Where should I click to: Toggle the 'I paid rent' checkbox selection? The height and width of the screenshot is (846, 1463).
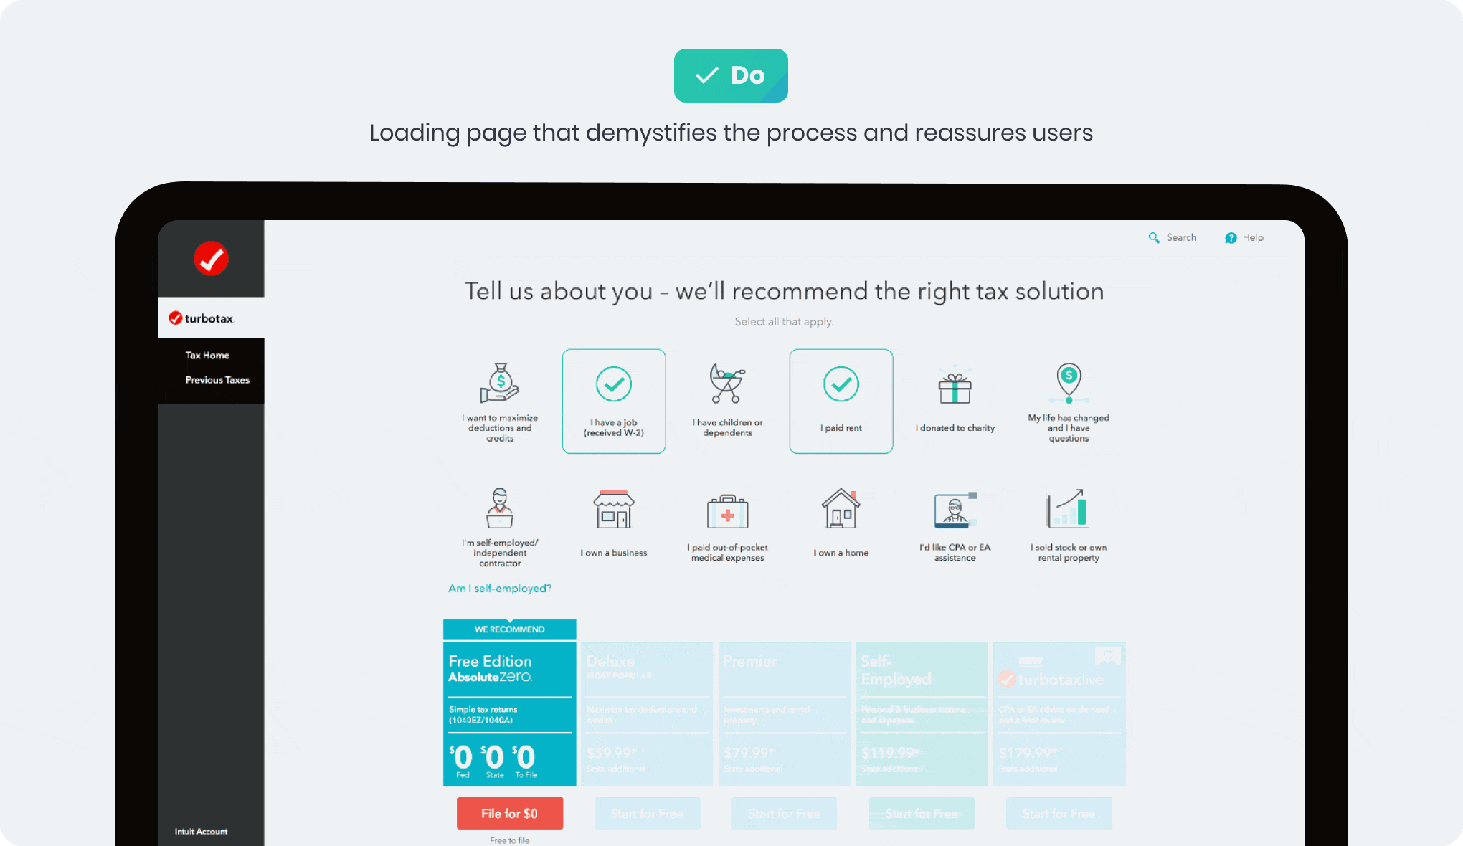[x=840, y=400]
